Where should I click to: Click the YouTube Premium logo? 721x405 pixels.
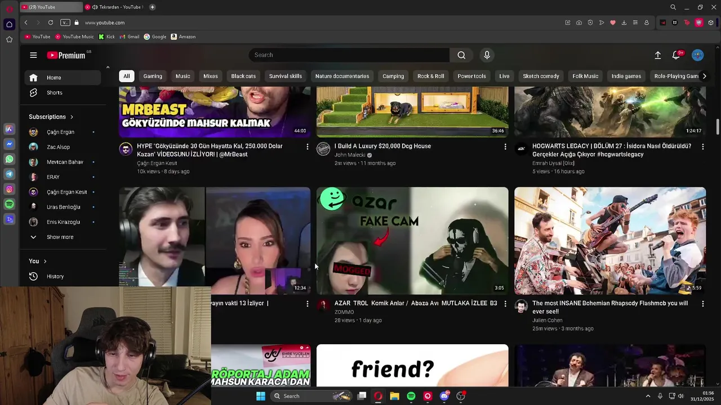pos(66,55)
